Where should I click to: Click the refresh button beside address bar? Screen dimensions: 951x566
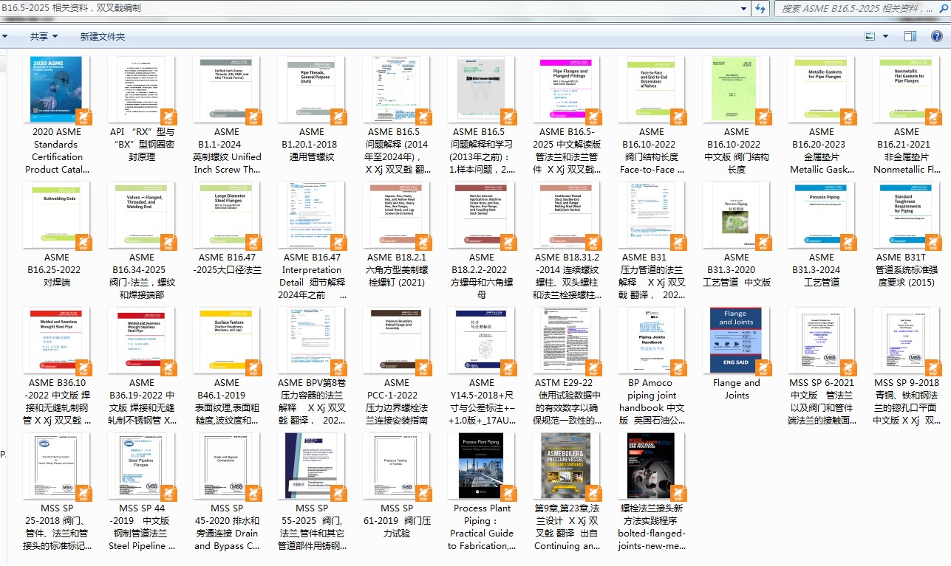click(760, 8)
